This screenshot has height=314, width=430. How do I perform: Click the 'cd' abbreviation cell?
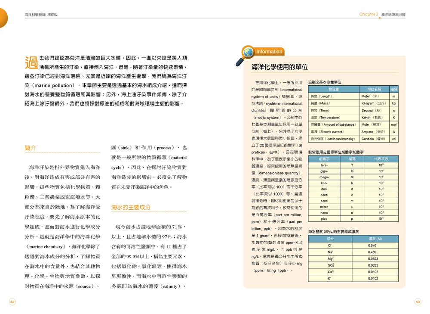394,139
